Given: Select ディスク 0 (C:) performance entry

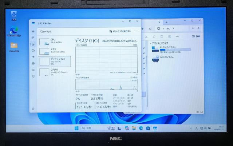Looking at the screenshot, I should point(54,62).
